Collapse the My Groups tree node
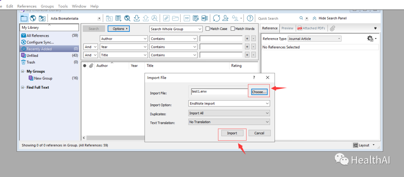Image resolution: width=404 pixels, height=177 pixels. pyautogui.click(x=23, y=71)
